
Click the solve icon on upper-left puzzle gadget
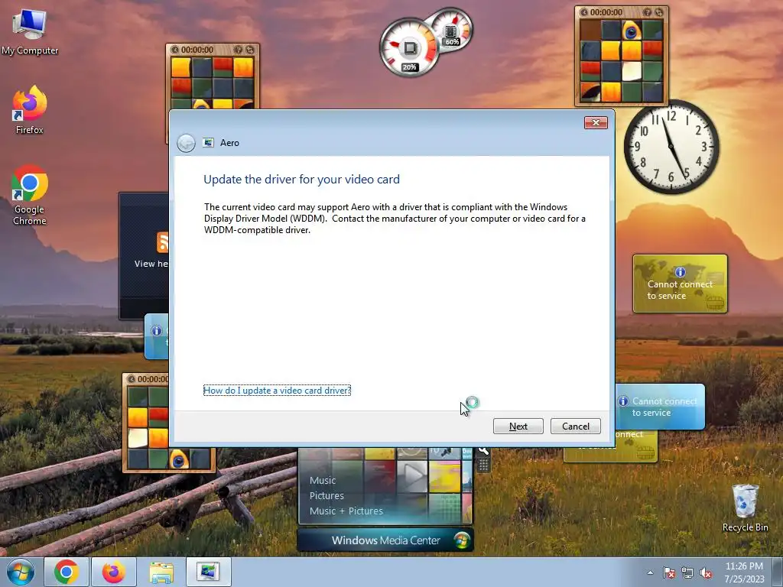click(x=250, y=50)
